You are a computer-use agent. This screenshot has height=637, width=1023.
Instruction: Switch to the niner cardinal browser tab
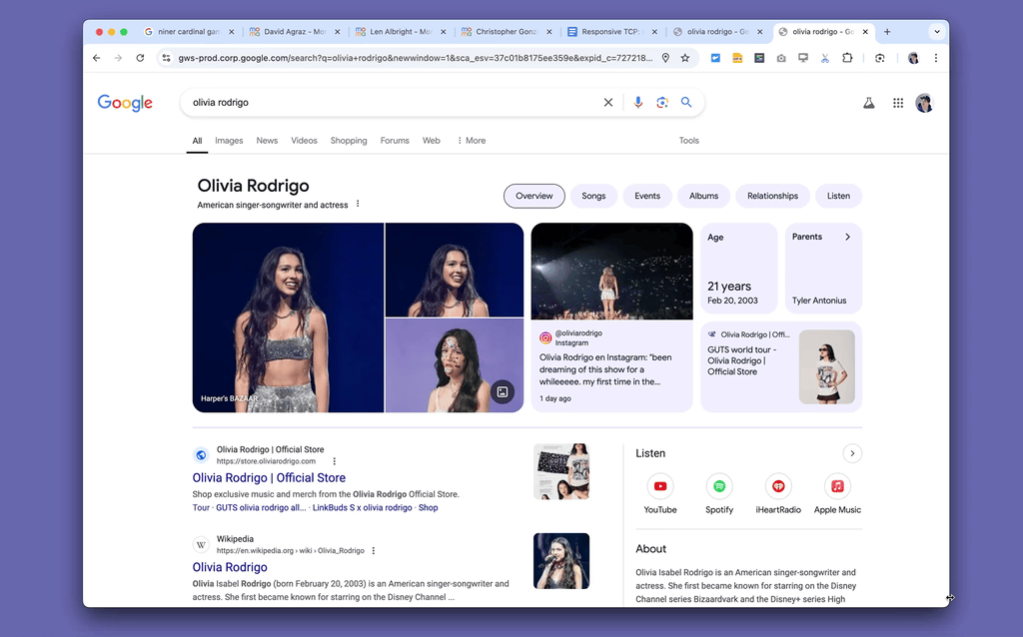[x=188, y=31]
